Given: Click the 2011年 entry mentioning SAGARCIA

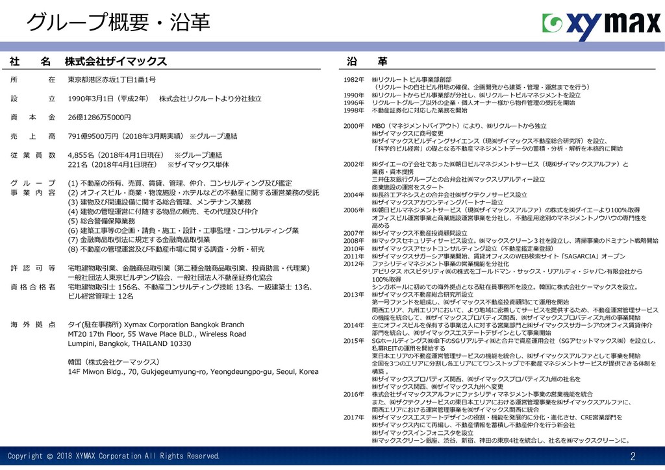Looking at the screenshot, I should coord(499,256).
